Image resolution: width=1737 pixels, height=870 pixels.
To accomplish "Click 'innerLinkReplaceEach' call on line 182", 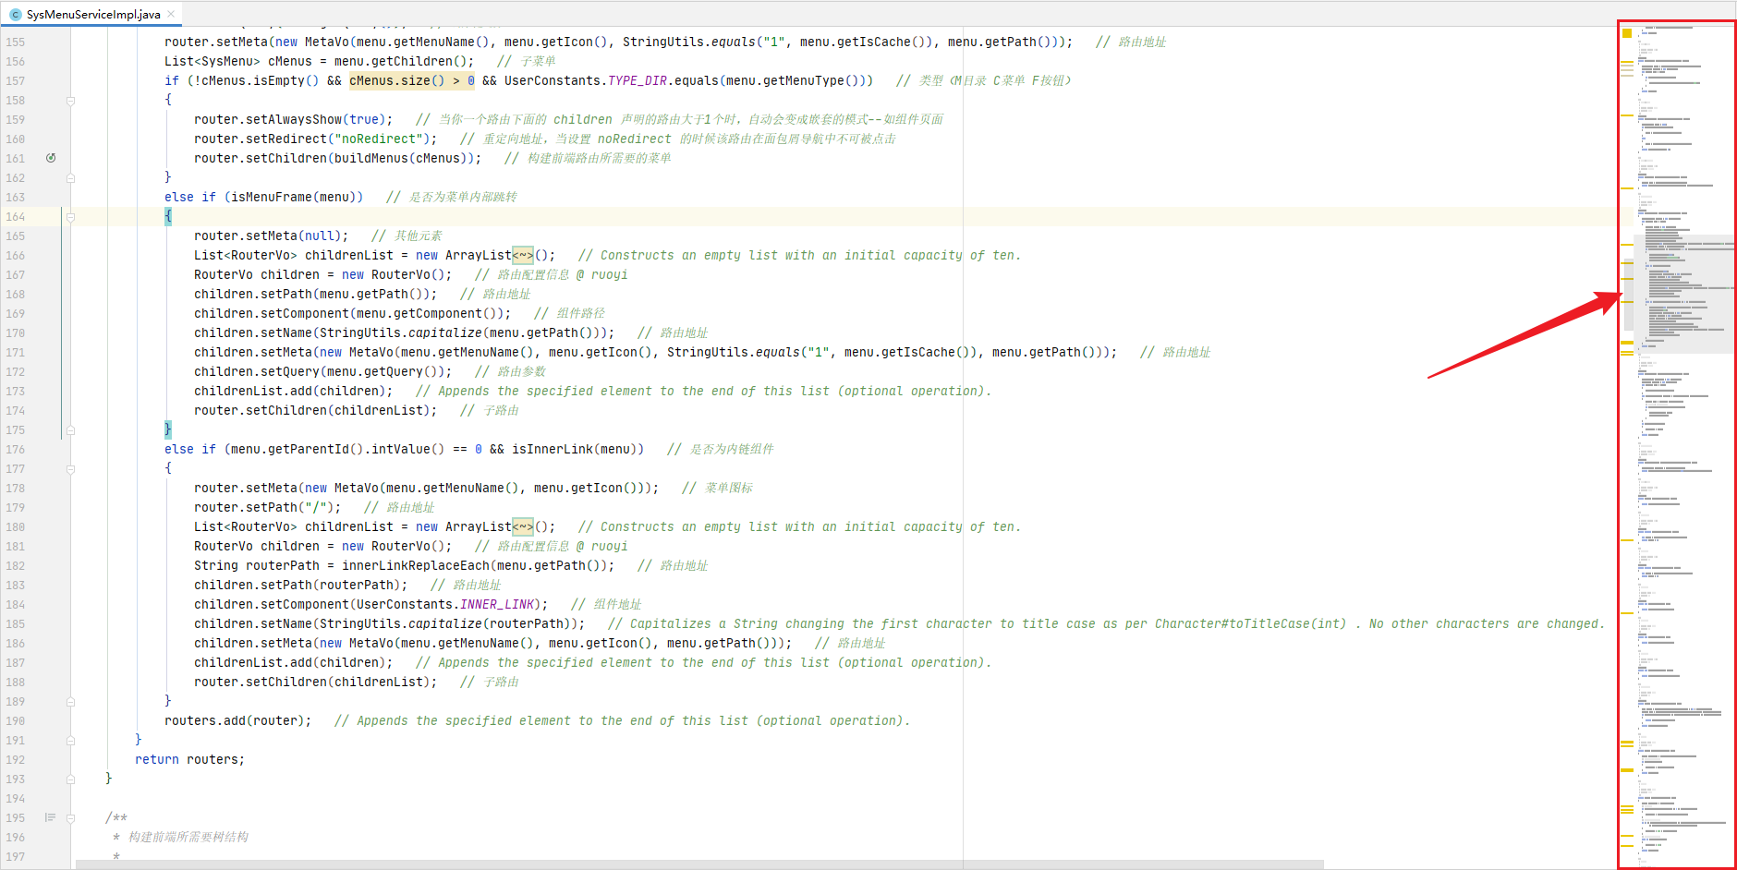I will (416, 565).
